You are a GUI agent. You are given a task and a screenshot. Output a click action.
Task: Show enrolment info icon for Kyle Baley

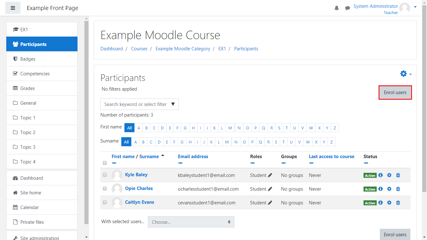tap(380, 175)
